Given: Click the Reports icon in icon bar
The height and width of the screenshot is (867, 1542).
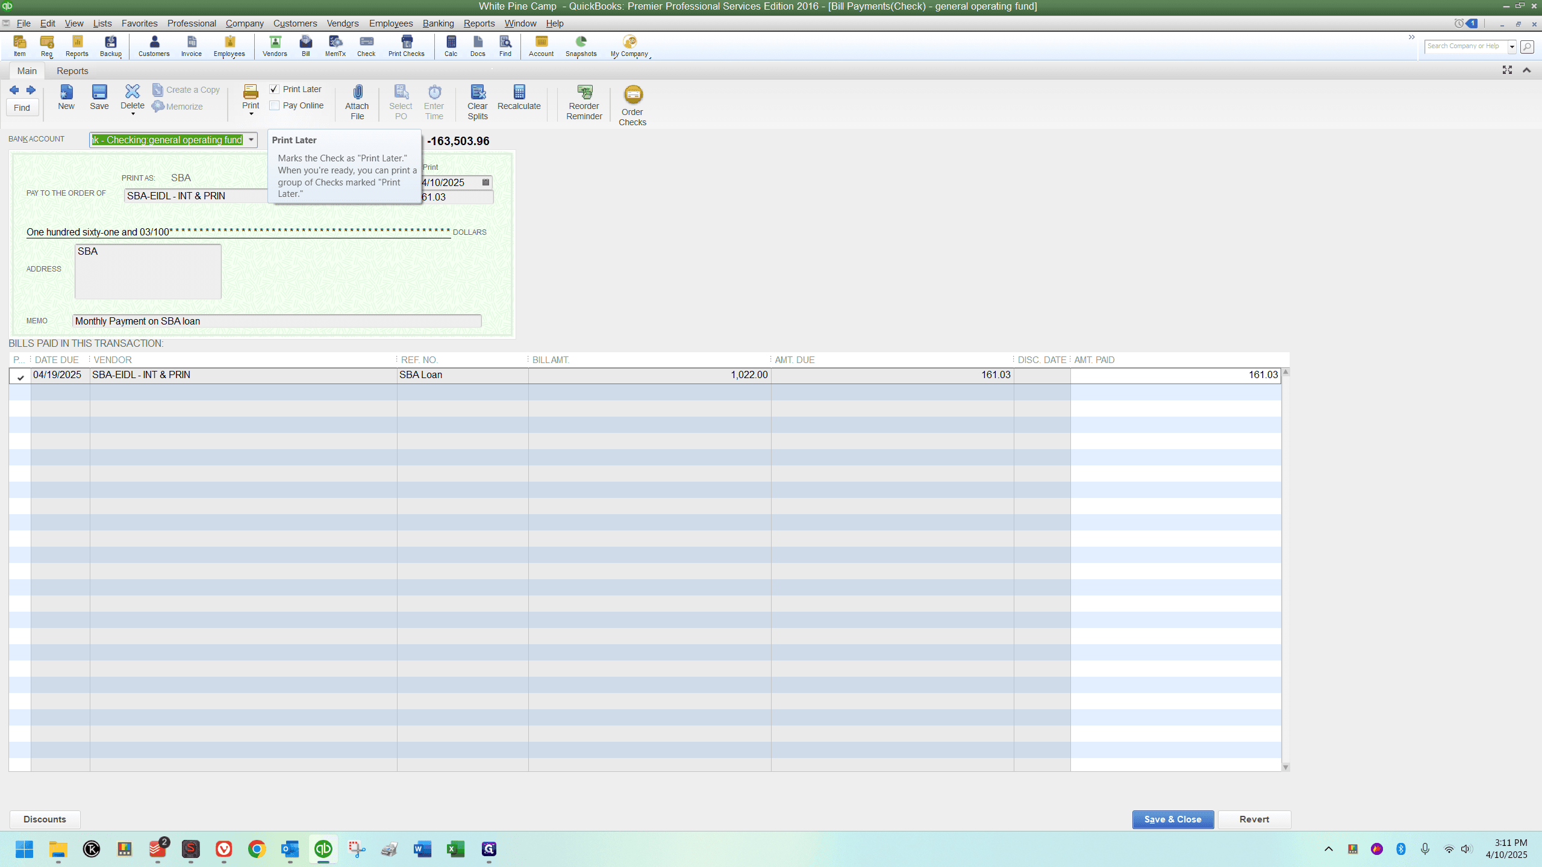Looking at the screenshot, I should coord(77,46).
